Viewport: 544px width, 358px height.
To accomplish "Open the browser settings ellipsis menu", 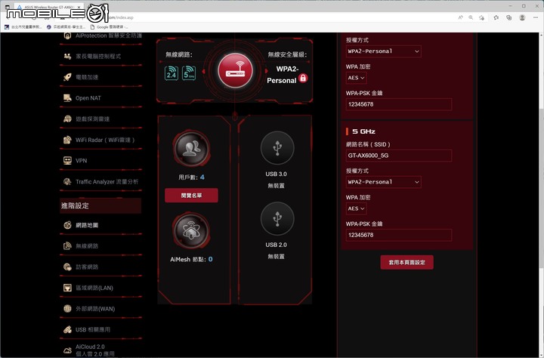I will click(x=536, y=17).
